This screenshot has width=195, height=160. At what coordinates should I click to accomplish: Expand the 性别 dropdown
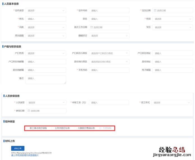click(x=173, y=19)
